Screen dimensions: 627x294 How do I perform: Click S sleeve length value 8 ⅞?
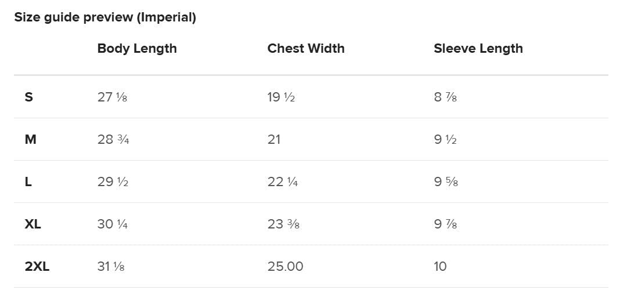coord(445,97)
